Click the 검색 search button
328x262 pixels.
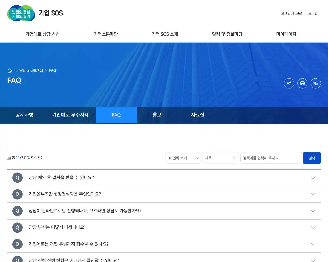[312, 158]
